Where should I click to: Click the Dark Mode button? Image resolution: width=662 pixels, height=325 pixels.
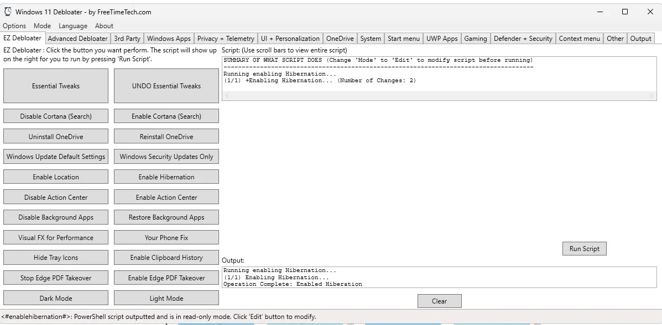click(56, 298)
